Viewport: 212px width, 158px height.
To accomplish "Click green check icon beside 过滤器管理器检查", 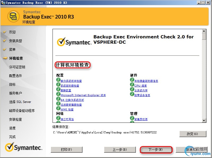I will coord(58,103).
